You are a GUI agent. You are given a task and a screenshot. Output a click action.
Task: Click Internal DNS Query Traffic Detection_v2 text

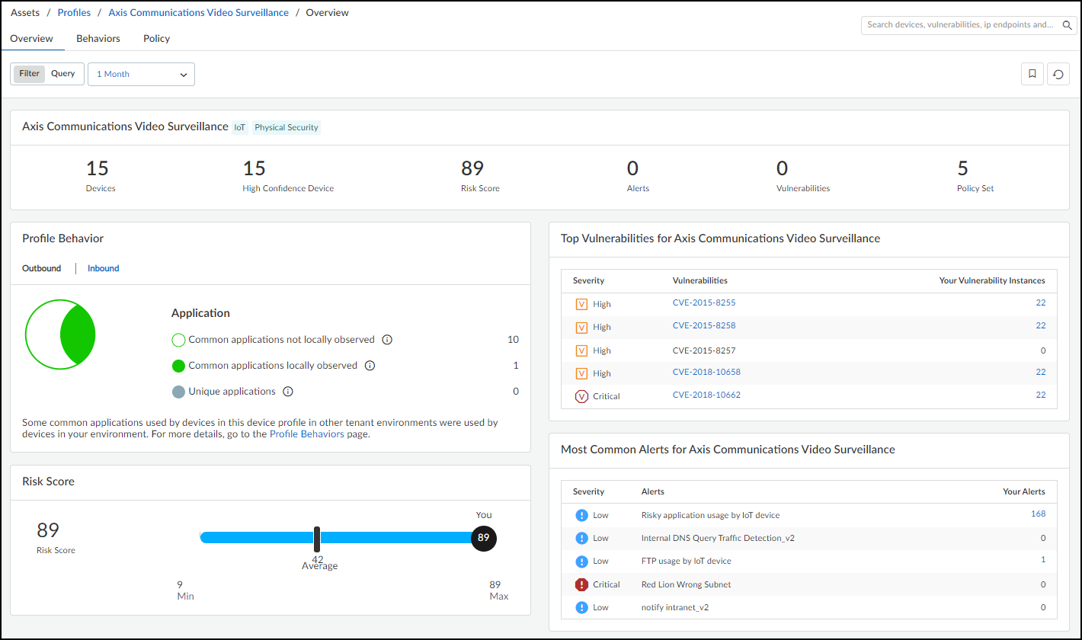tap(719, 538)
